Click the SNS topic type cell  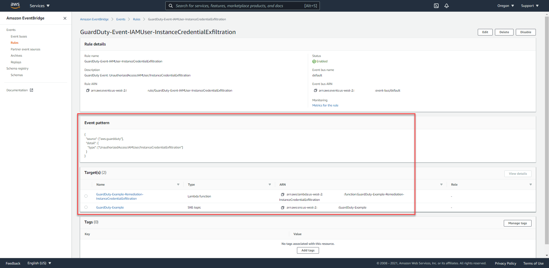tap(194, 207)
